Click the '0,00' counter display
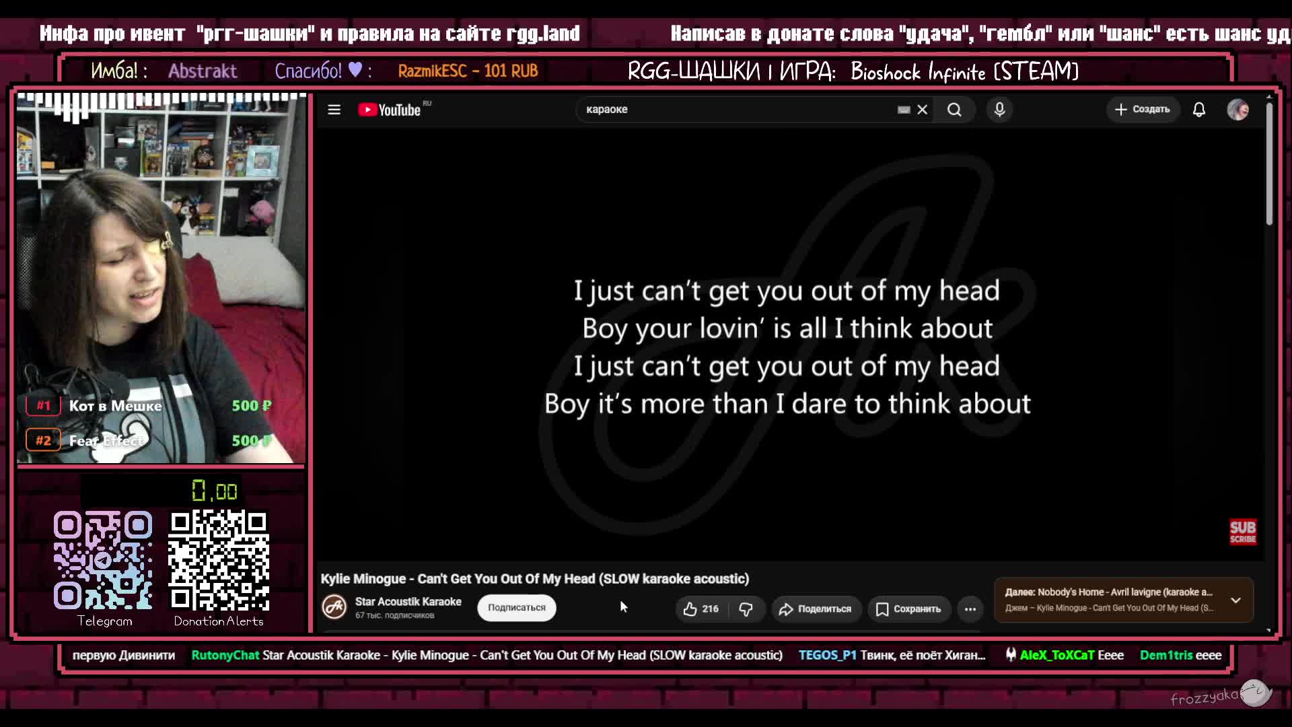Image resolution: width=1292 pixels, height=727 pixels. click(x=215, y=491)
